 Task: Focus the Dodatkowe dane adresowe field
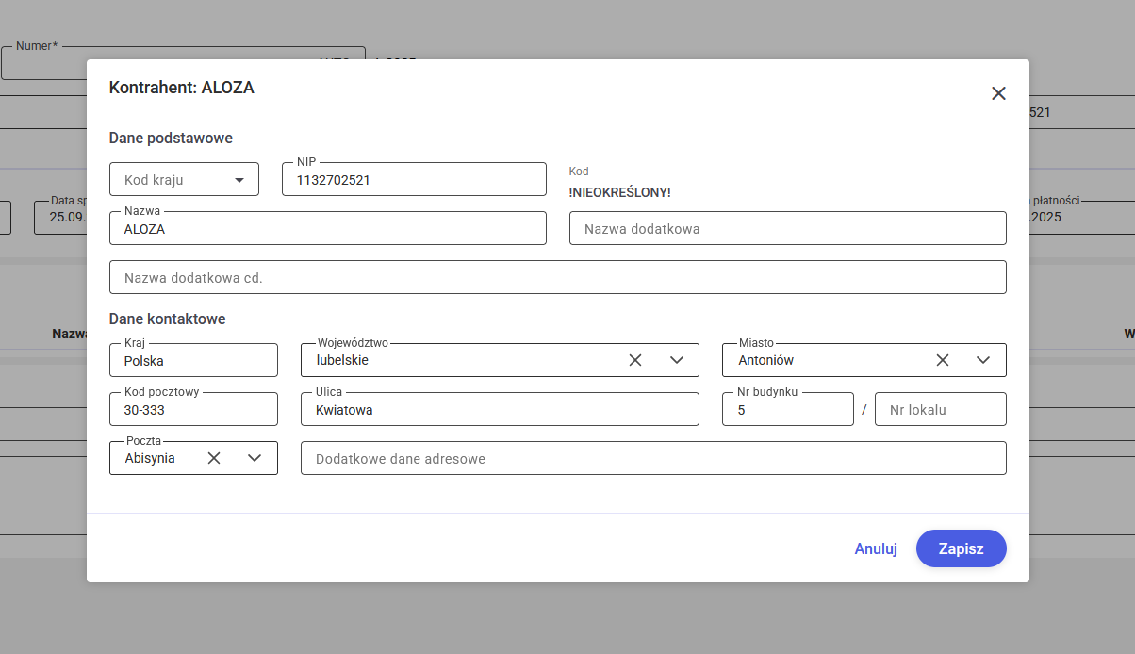(652, 458)
